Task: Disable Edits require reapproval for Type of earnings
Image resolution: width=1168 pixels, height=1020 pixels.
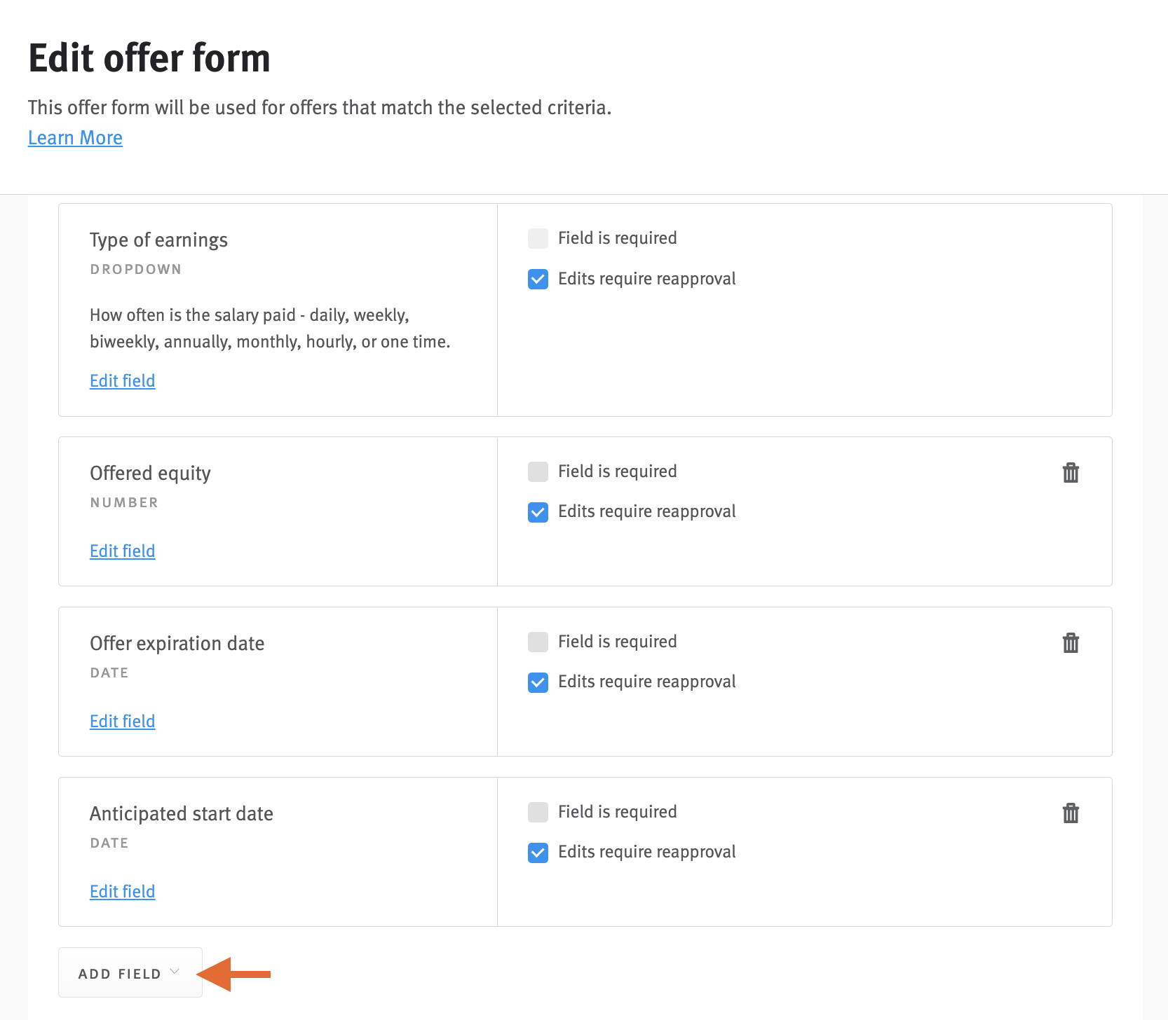Action: click(537, 280)
